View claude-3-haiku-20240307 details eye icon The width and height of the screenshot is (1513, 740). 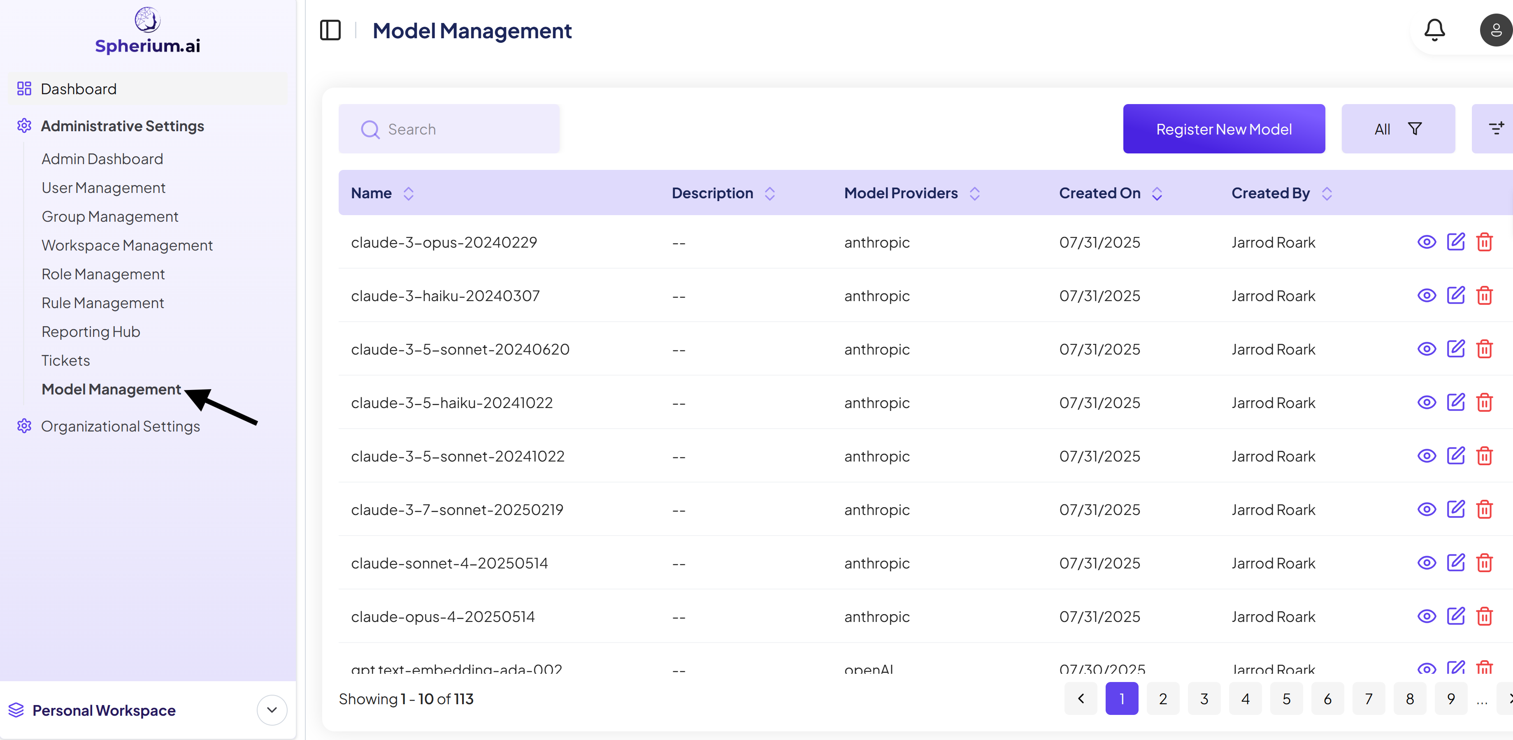pos(1427,295)
